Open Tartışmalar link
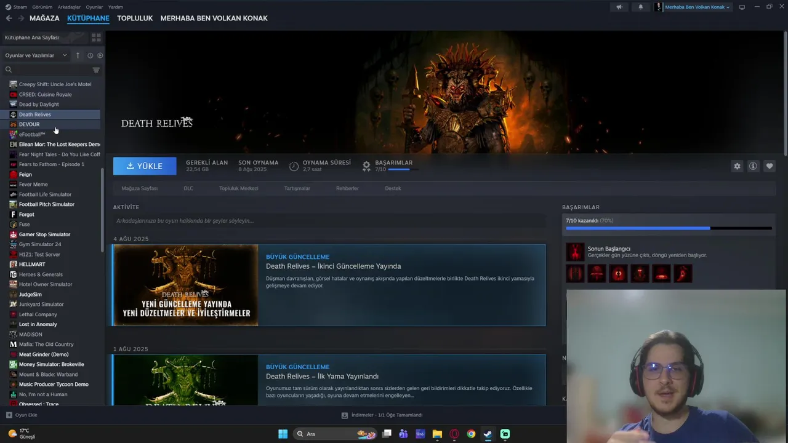This screenshot has width=788, height=443. coord(297,188)
